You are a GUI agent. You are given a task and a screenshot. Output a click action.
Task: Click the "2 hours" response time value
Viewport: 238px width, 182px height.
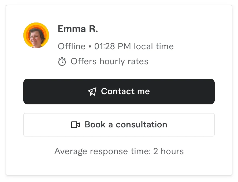pyautogui.click(x=169, y=151)
